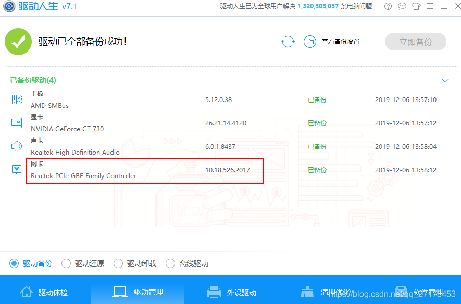
Task: Click the speaker icon for Realtek Audio
Action: [17, 146]
